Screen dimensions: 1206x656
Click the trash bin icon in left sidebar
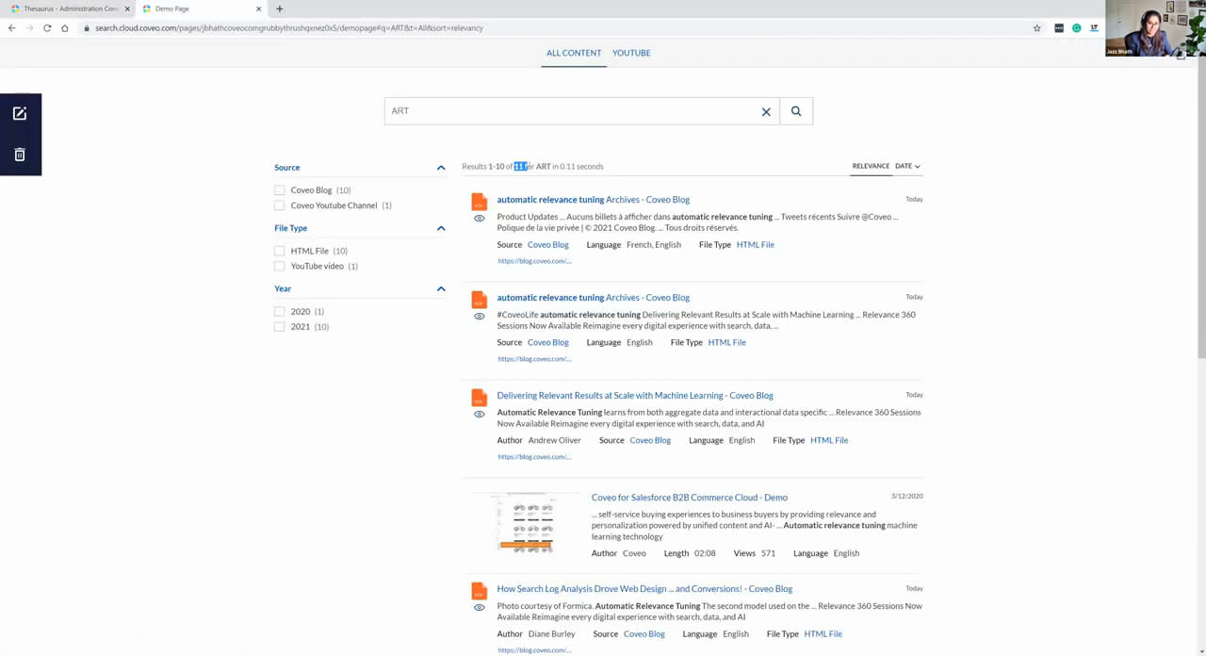(x=20, y=155)
